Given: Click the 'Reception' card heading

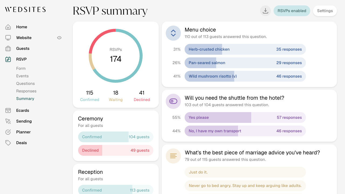Looking at the screenshot, I should 91,172.
